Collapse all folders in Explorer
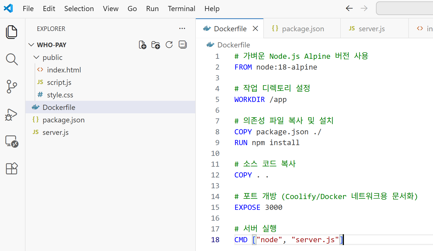Screen dimensions: 433x251 pyautogui.click(x=183, y=45)
